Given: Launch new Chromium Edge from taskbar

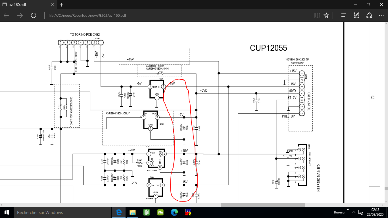Looking at the screenshot, I should (174, 212).
